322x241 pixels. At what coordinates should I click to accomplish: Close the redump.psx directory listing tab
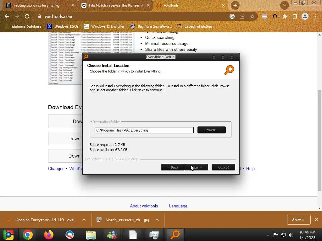tap(73, 6)
